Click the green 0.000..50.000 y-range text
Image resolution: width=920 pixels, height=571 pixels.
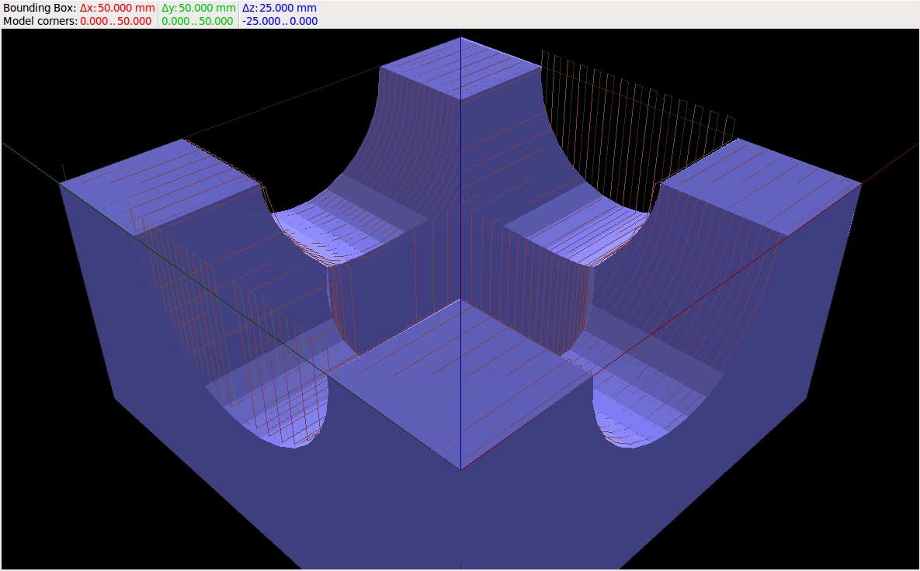(x=197, y=21)
